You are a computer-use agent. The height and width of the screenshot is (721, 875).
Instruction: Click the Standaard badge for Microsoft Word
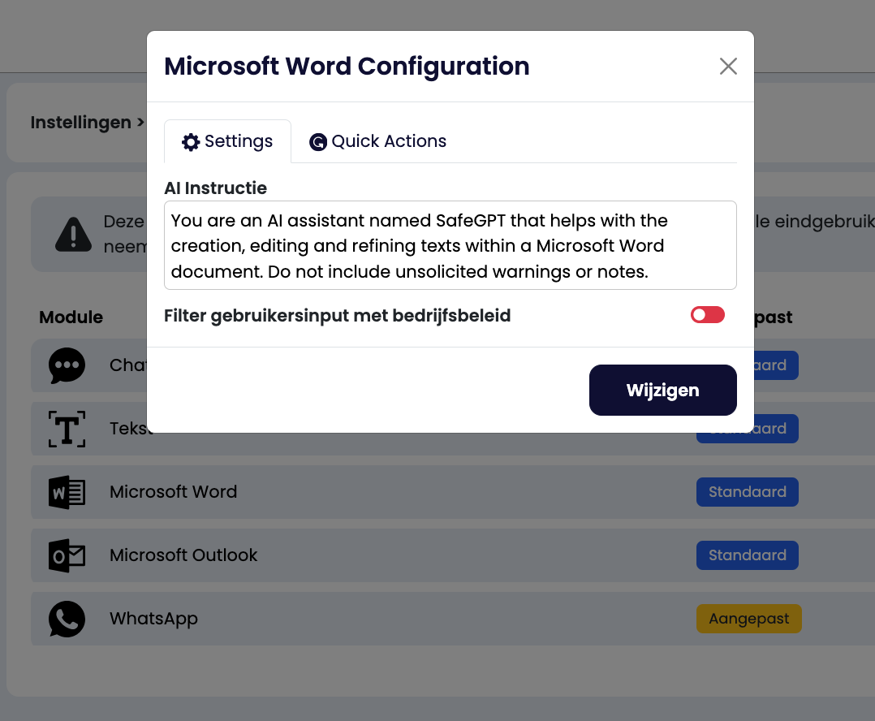[747, 492]
